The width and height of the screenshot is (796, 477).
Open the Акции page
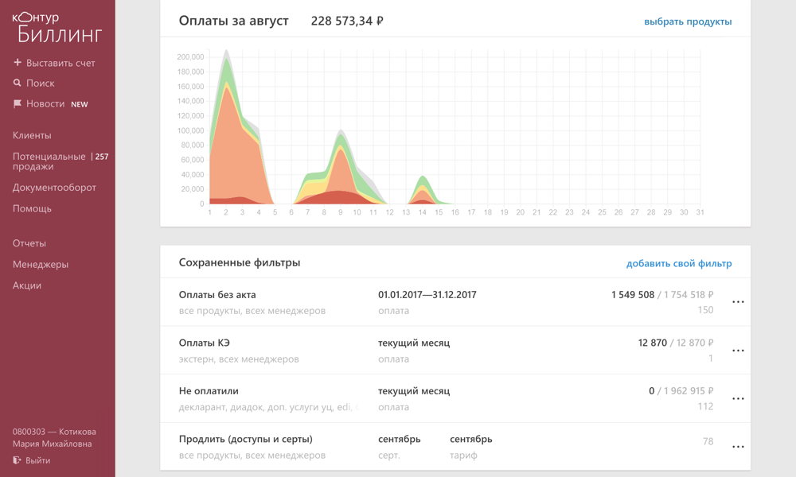27,285
